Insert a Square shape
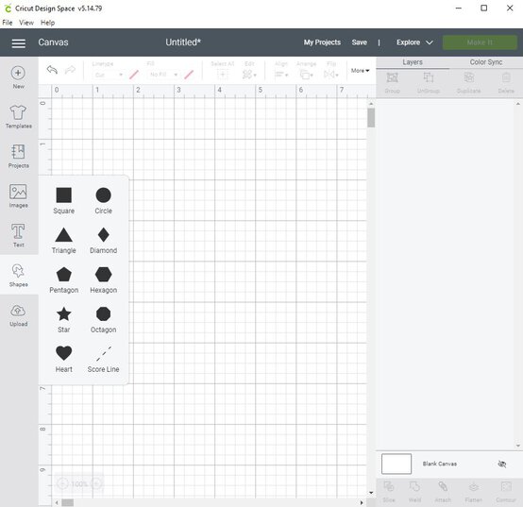The height and width of the screenshot is (507, 523). click(x=63, y=200)
